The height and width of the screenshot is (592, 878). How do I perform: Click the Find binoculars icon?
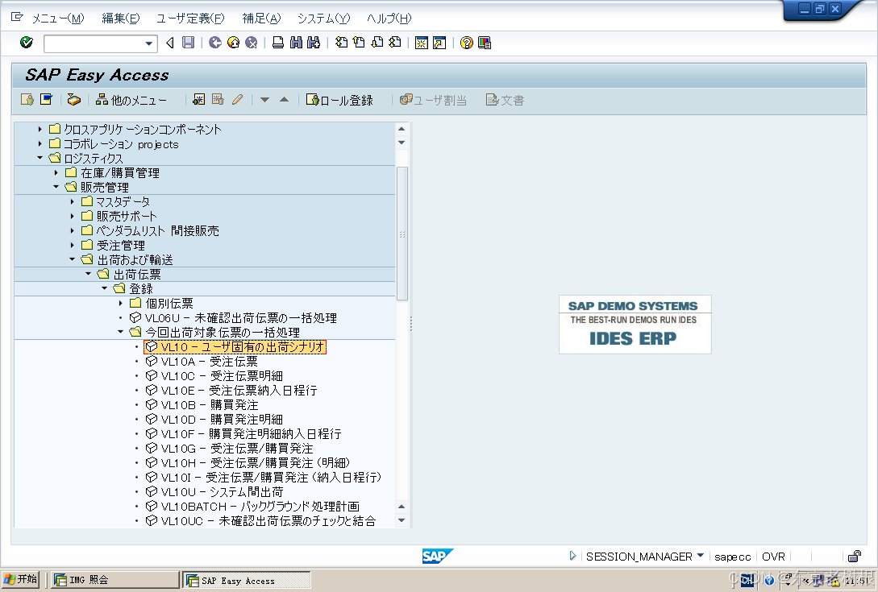coord(296,43)
